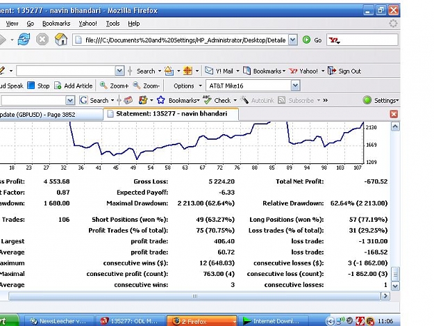Viewport: 434px width, 326px height.
Task: Click the 2 Firefox taskbar group
Action: pos(201,321)
